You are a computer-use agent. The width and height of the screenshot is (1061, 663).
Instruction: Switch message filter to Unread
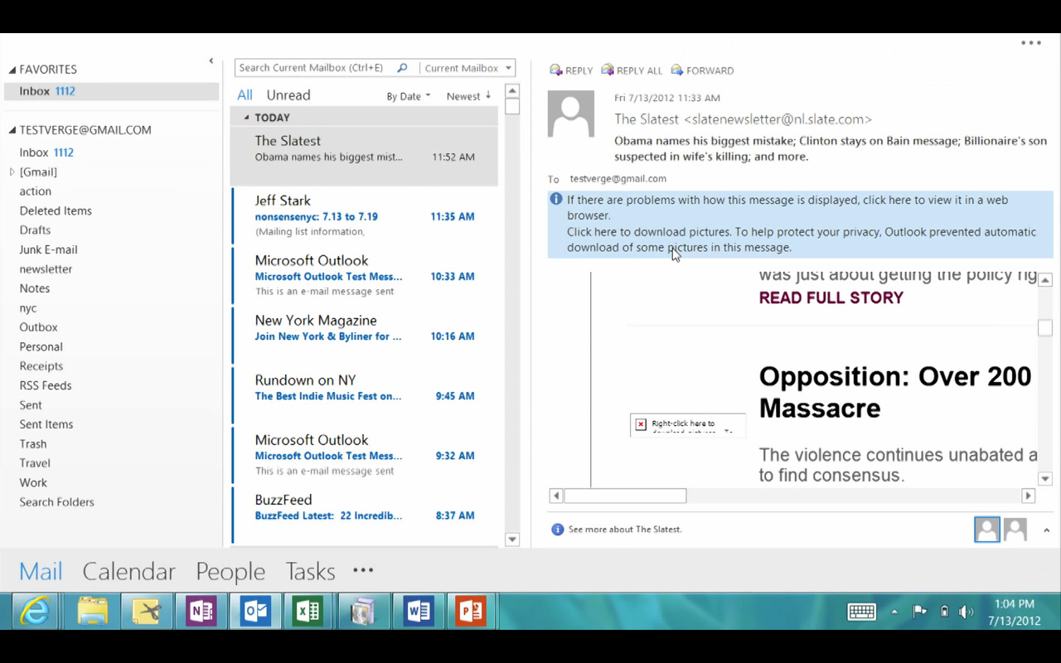click(288, 95)
